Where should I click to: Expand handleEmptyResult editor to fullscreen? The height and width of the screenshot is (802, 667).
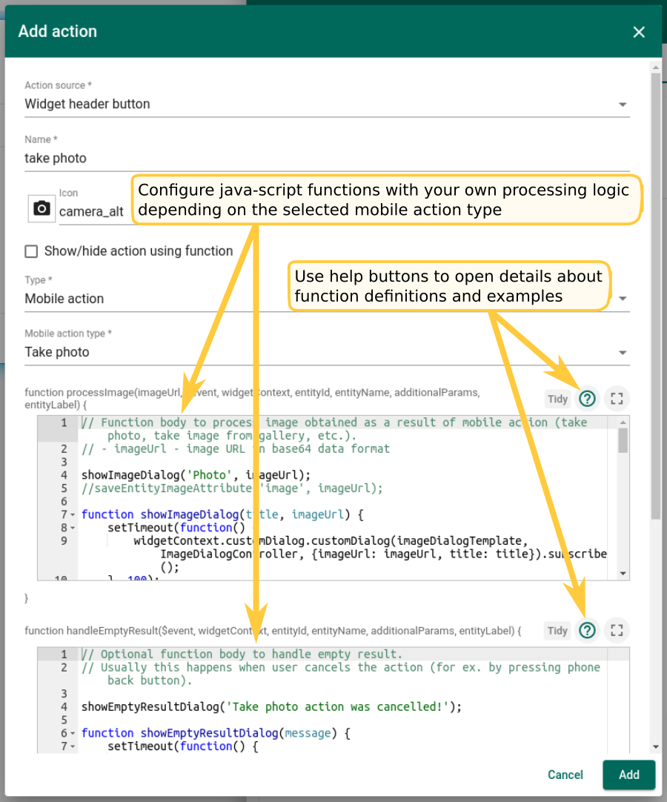tap(616, 630)
